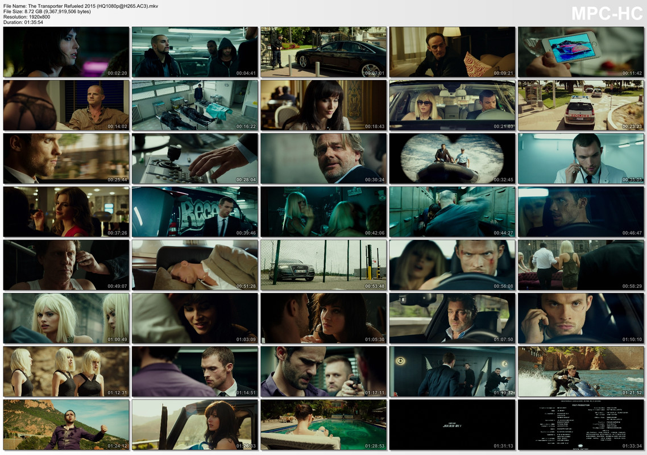
Task: Click the Resolution: 1920x800 text
Action: tap(27, 17)
